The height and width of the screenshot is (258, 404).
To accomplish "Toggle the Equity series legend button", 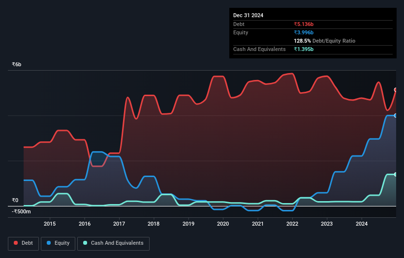I will 58,243.
